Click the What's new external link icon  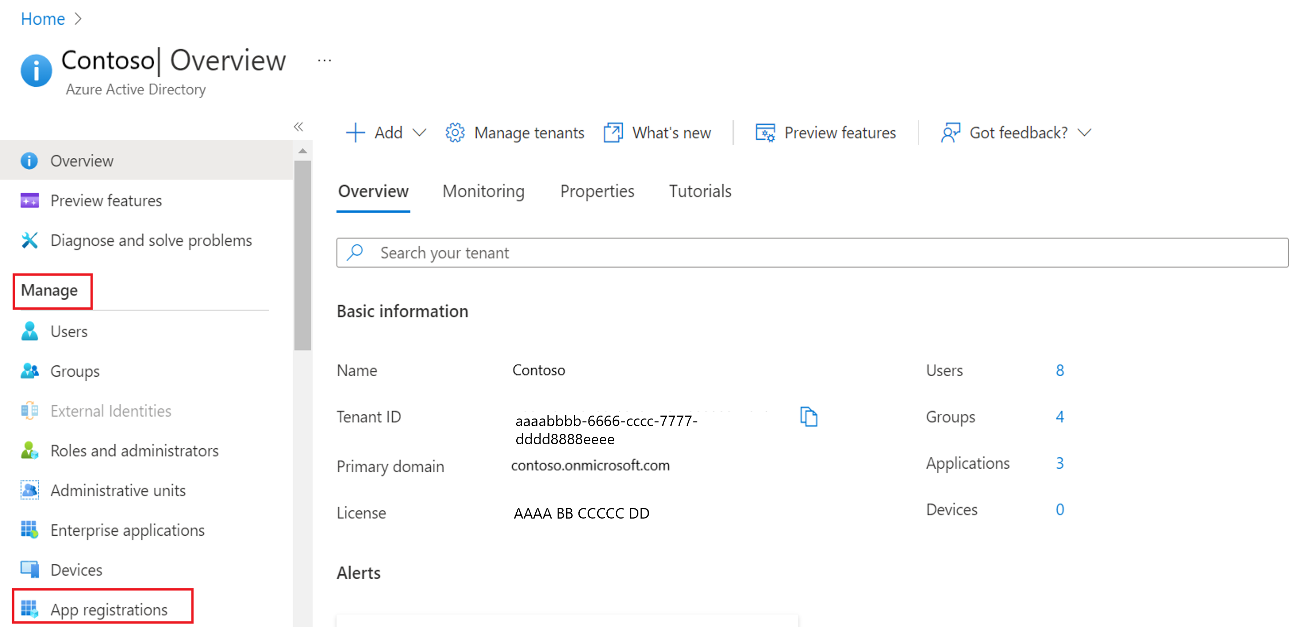pos(613,132)
